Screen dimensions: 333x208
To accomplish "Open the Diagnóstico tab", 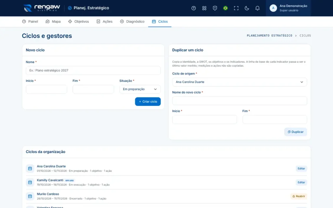I will [x=132, y=21].
